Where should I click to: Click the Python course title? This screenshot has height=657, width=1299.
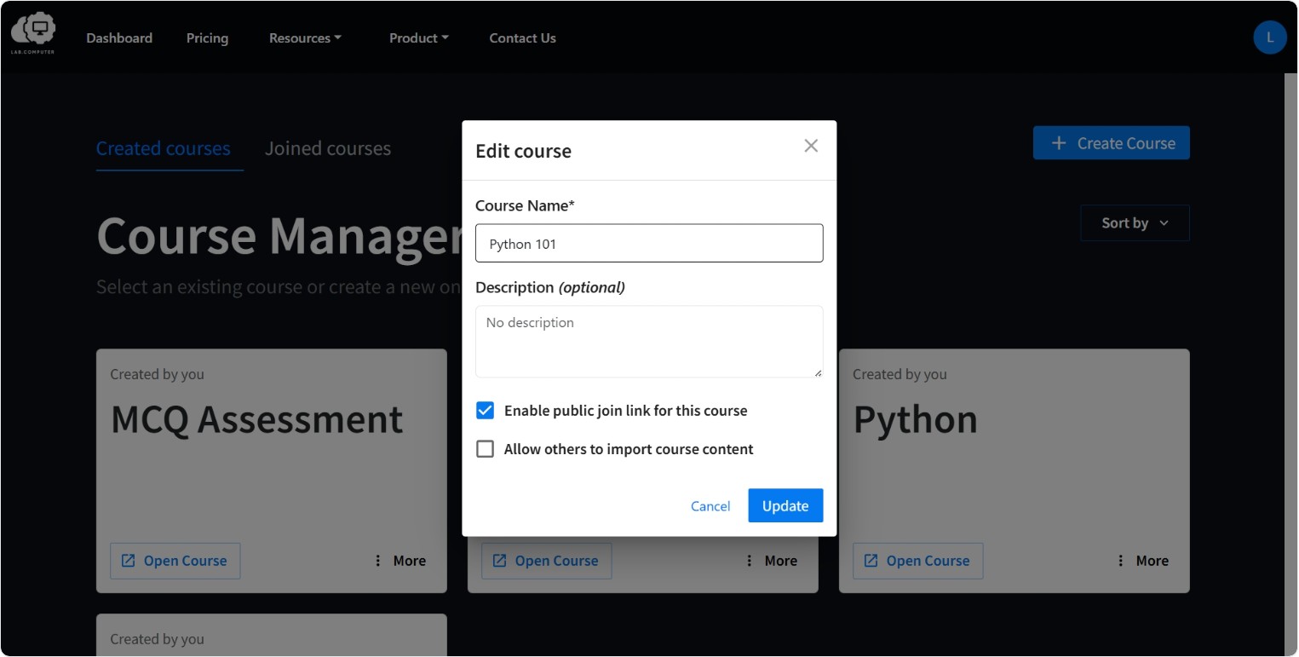[915, 420]
